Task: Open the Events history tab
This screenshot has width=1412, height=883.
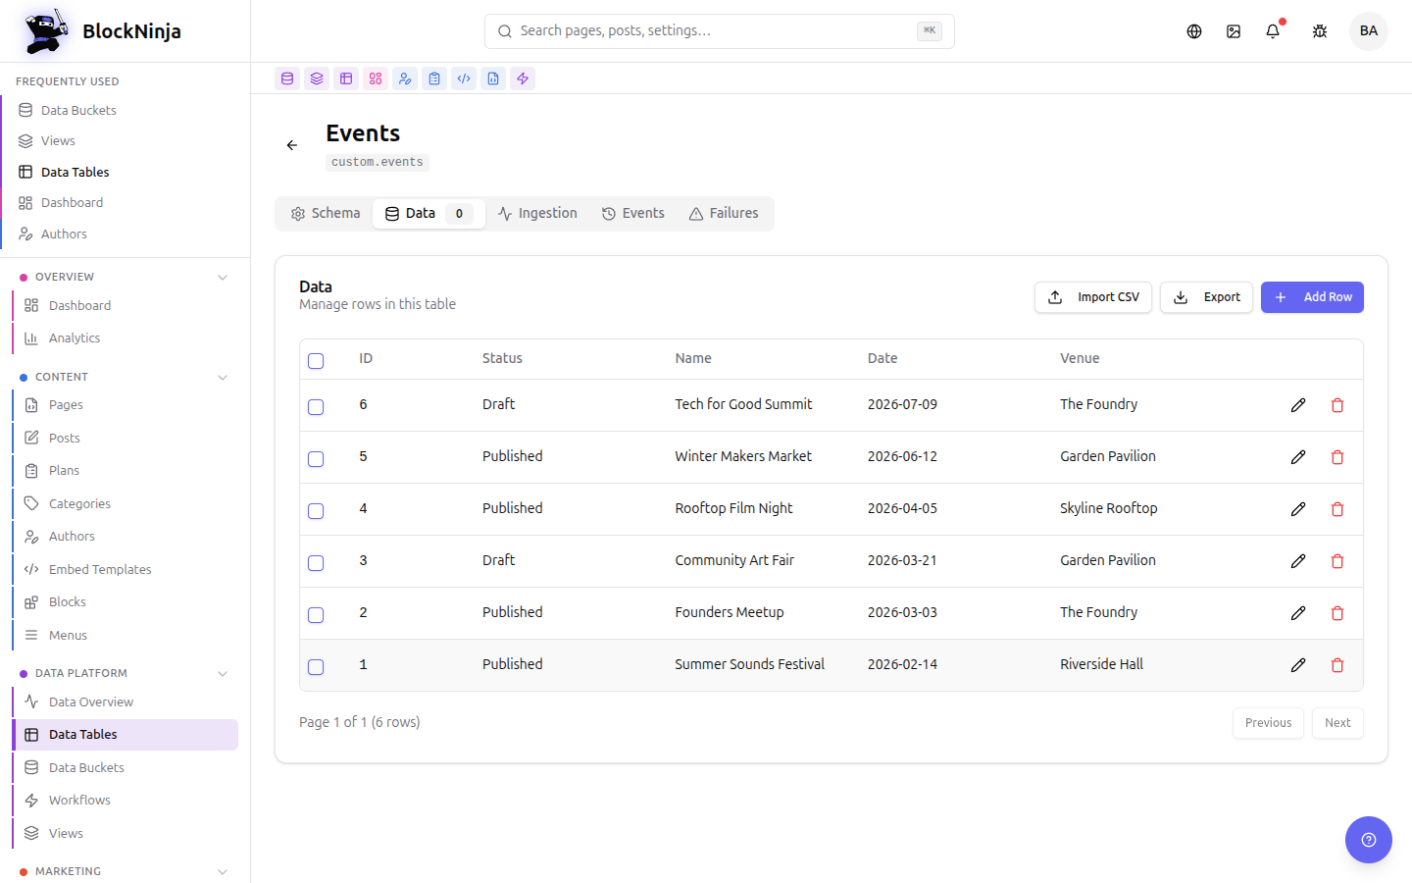Action: (x=633, y=214)
